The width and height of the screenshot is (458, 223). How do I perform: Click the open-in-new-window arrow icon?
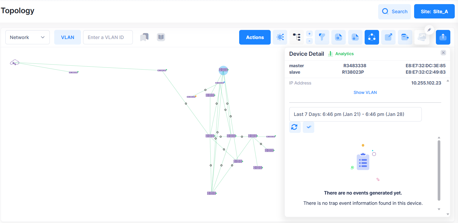point(388,37)
